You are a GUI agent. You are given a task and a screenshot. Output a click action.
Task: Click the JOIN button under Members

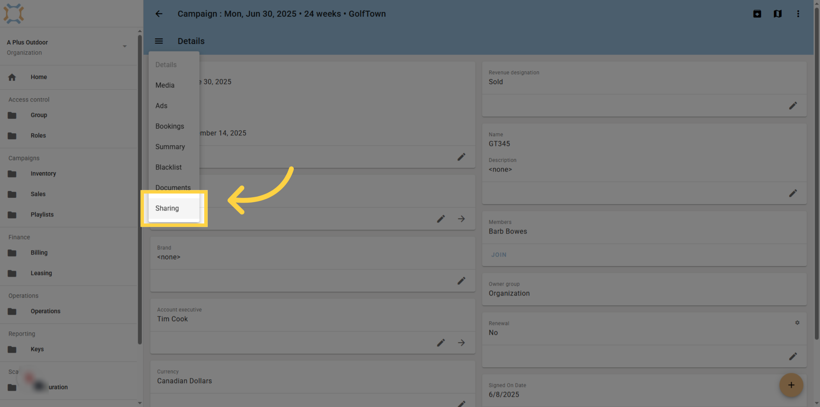(499, 255)
